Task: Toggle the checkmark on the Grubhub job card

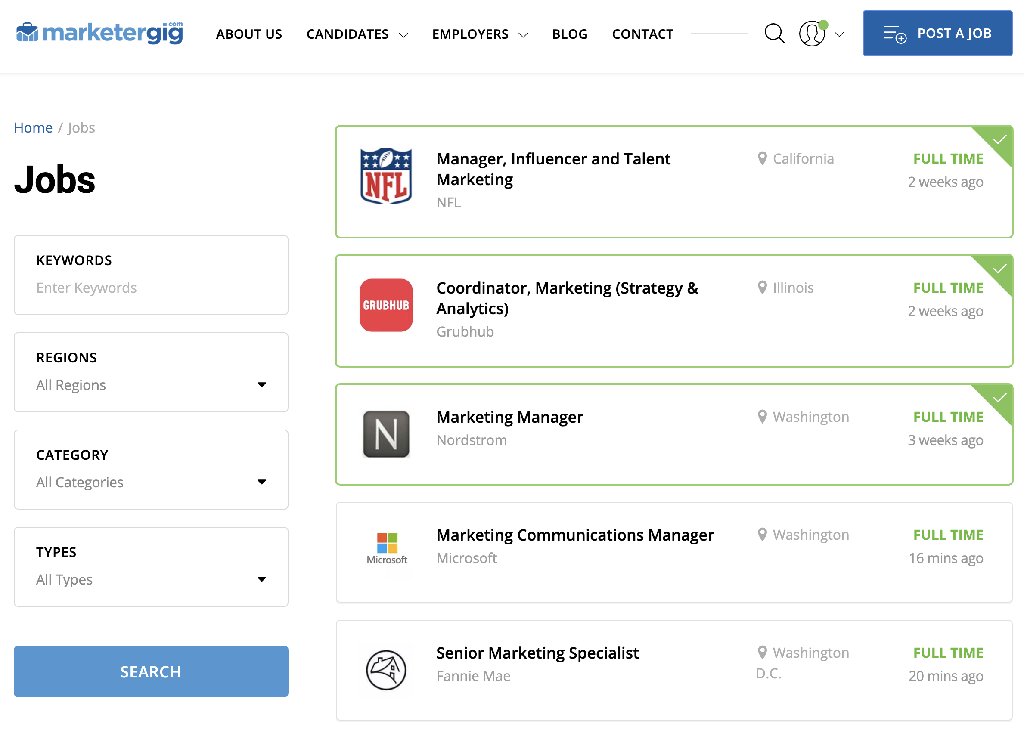Action: [1000, 269]
